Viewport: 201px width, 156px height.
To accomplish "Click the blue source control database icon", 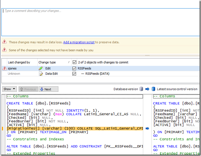I will [154, 89].
